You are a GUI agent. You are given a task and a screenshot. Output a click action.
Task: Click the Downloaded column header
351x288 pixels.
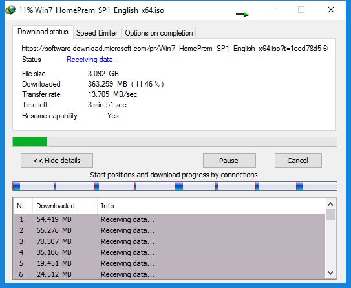[x=65, y=206]
